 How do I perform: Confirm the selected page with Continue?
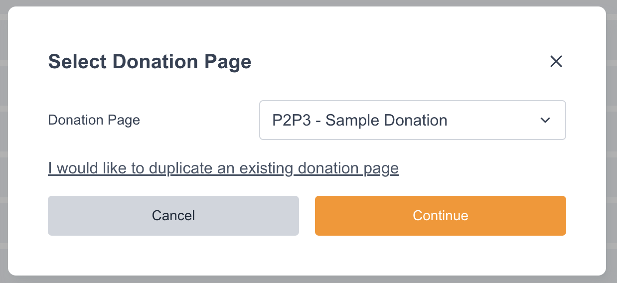tap(440, 215)
